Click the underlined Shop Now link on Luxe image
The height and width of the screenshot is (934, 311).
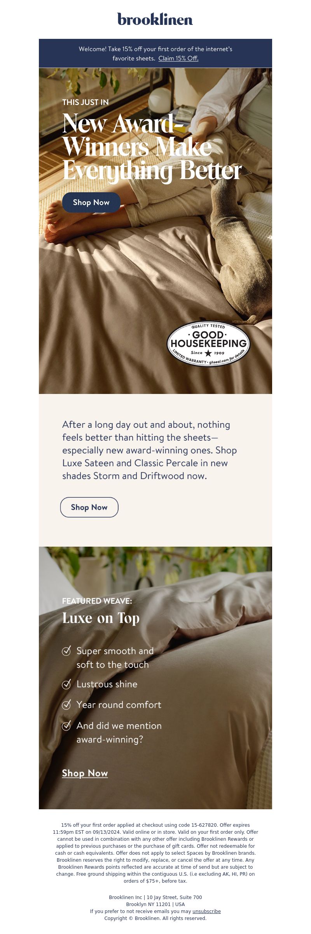tap(85, 773)
